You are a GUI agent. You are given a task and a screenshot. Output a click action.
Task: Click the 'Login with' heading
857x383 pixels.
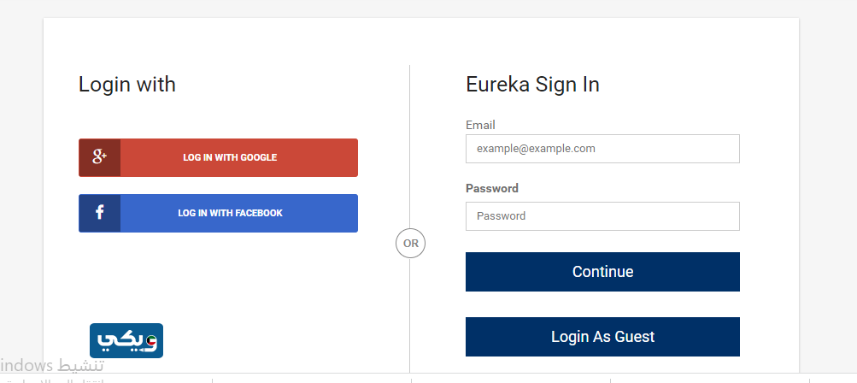pos(127,85)
